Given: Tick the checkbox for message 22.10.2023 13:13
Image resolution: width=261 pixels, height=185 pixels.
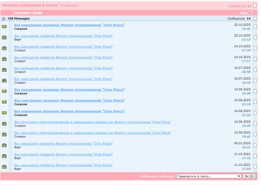Looking at the screenshot, I should click(x=255, y=37).
